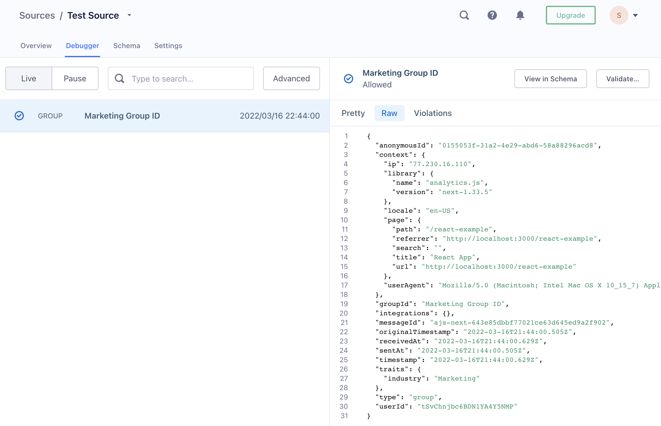Click the anonymousId value in the JSON
661x426 pixels.
tap(518, 145)
